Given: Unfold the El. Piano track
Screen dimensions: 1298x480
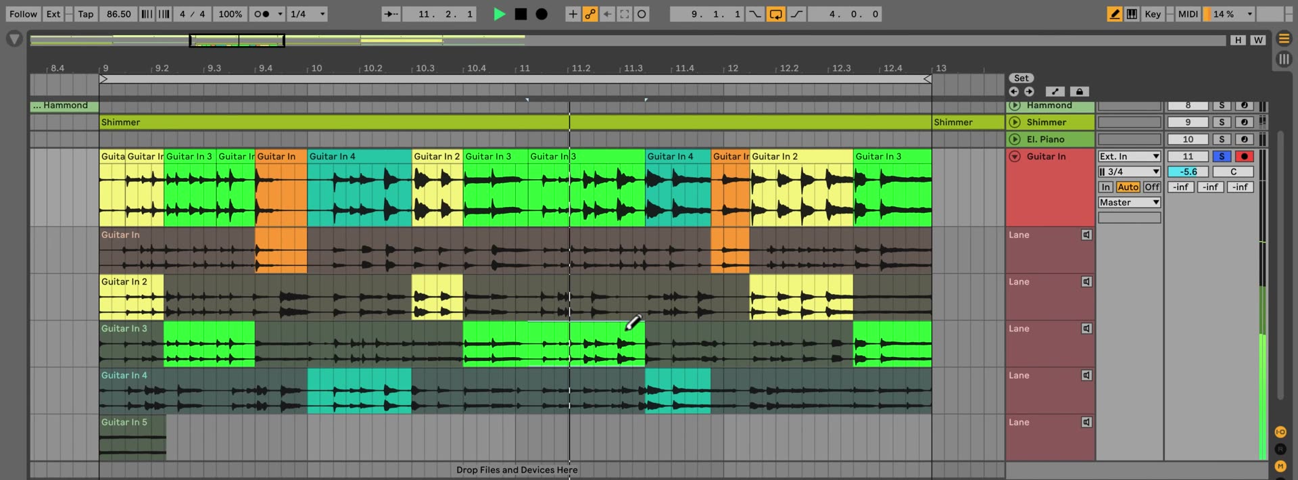Looking at the screenshot, I should pyautogui.click(x=1015, y=139).
